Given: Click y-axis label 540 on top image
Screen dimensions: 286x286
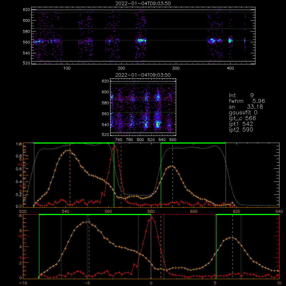Looking at the screenshot, I should 26,53.
